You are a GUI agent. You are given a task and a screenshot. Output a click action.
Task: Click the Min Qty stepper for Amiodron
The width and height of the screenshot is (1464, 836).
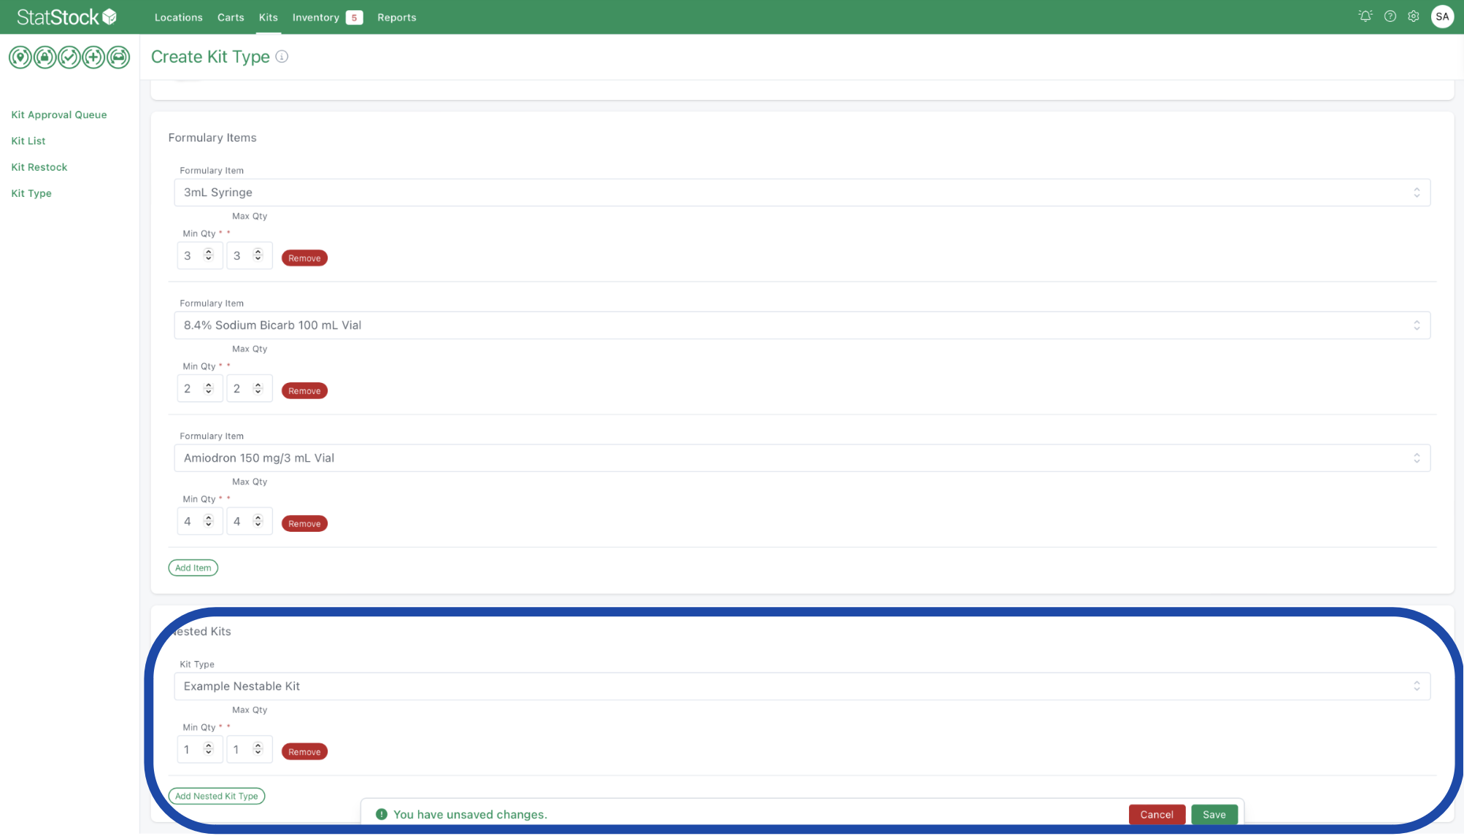pyautogui.click(x=208, y=521)
